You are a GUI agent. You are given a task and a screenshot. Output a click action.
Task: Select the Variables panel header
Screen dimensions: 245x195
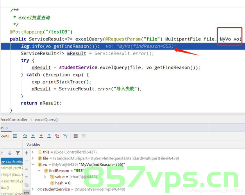click(x=33, y=145)
